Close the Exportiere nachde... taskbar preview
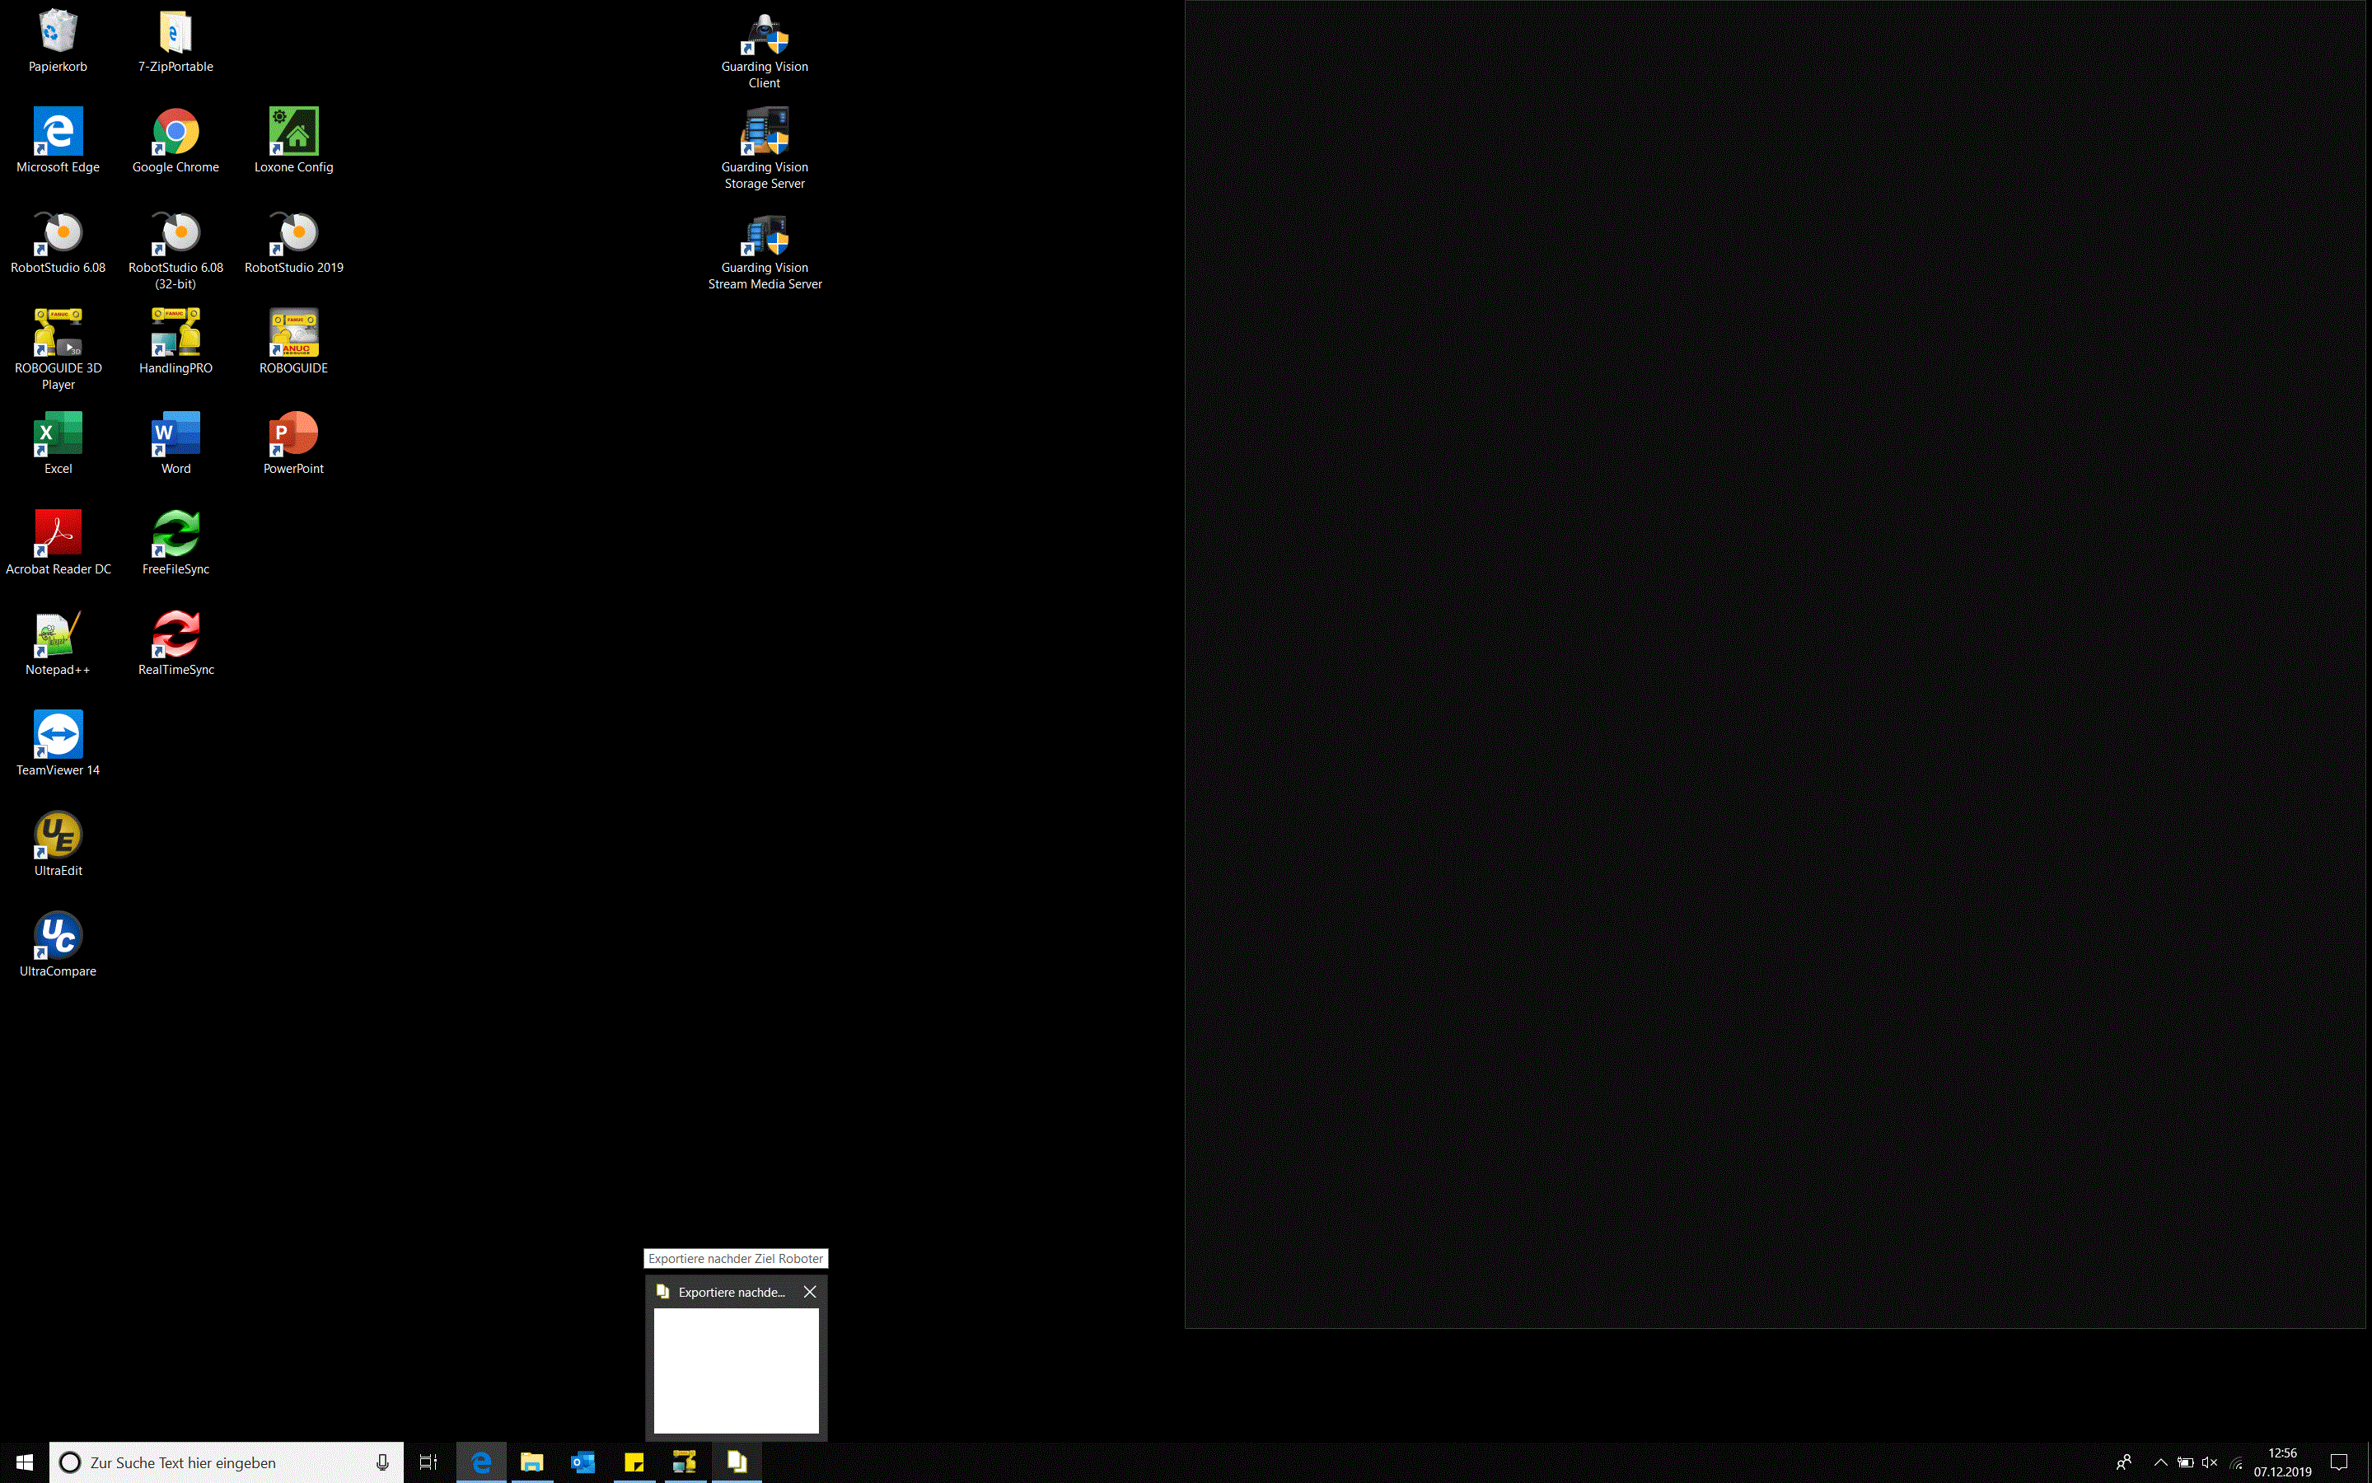The image size is (2372, 1483). 810,1292
